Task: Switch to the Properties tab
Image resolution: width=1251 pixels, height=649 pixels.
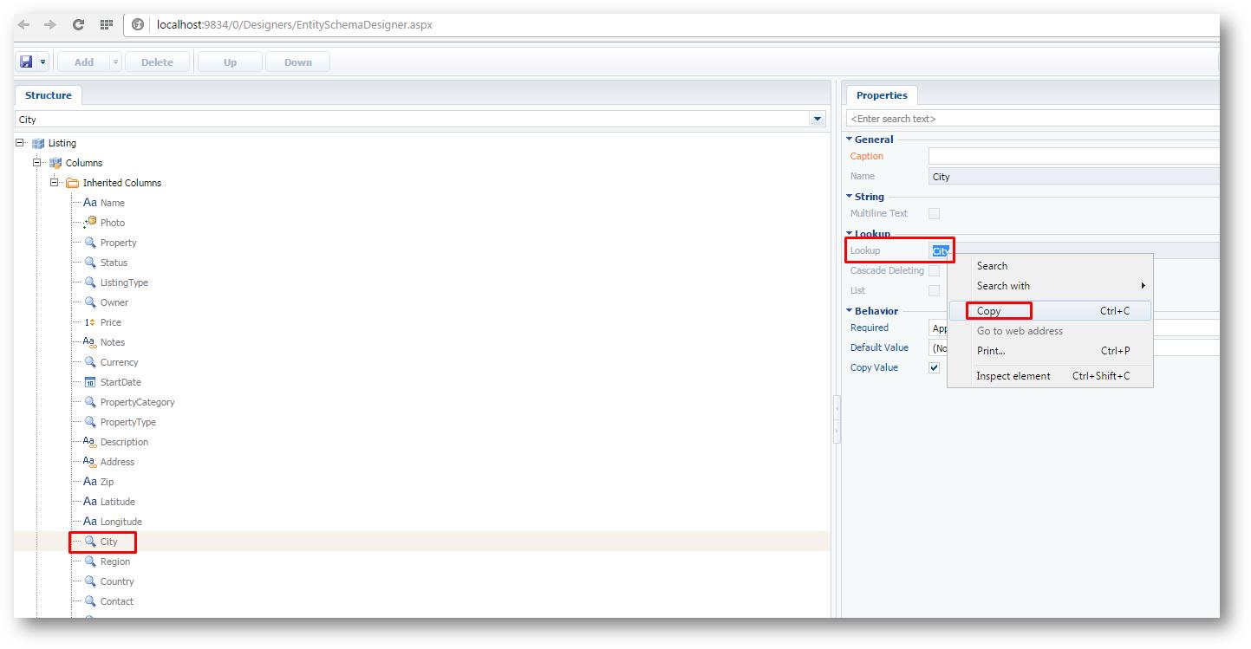Action: [881, 94]
